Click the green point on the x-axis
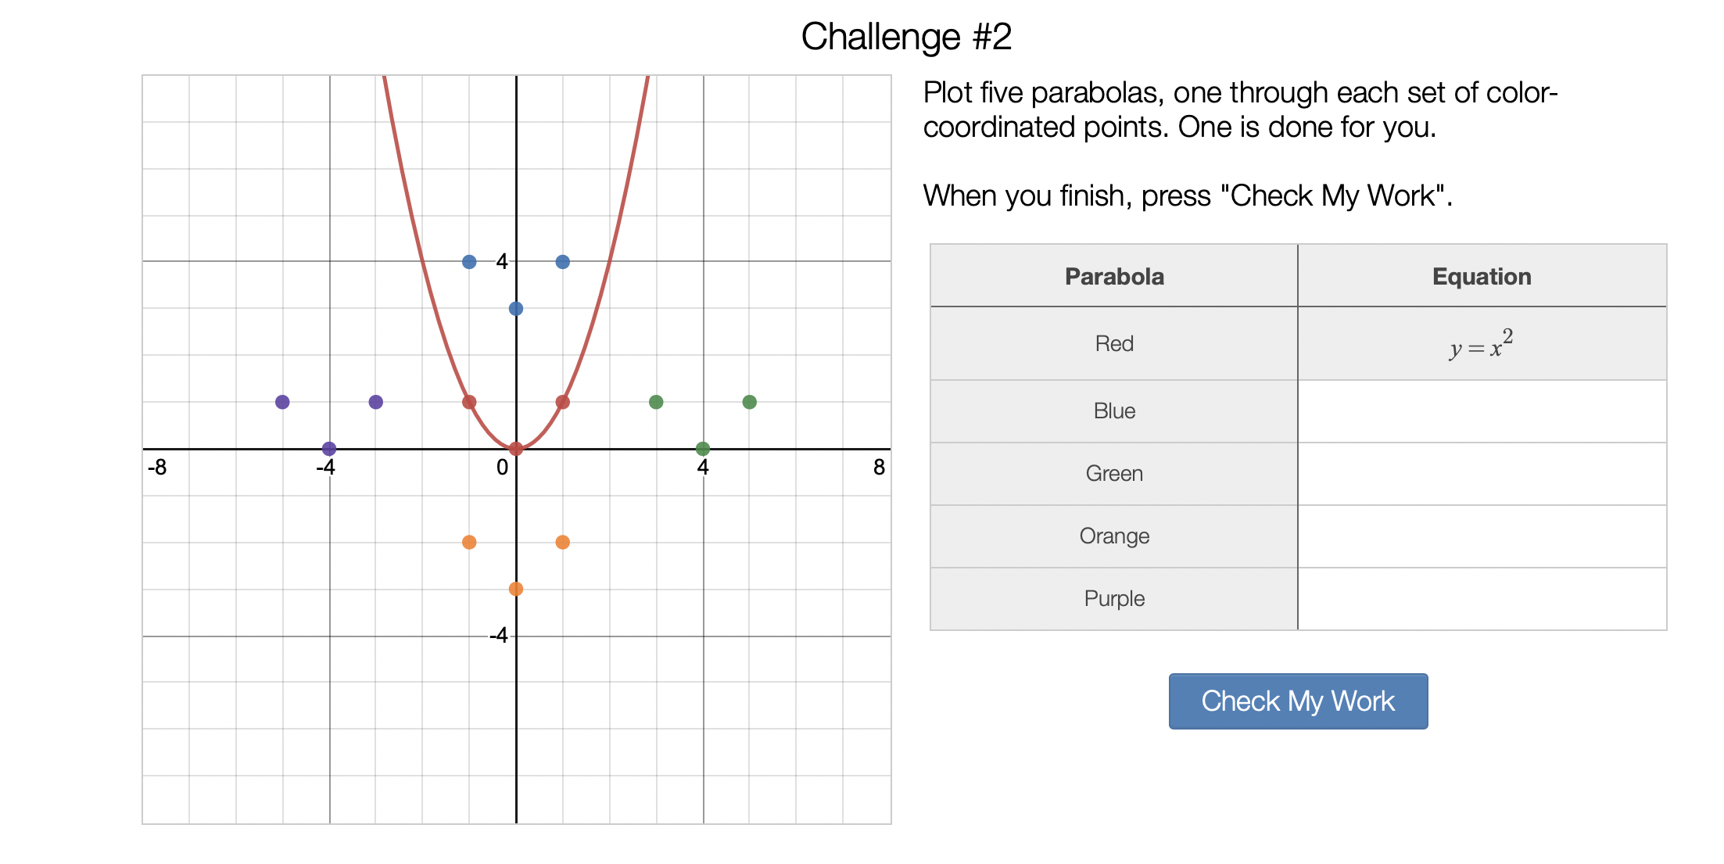The height and width of the screenshot is (864, 1724). point(703,449)
